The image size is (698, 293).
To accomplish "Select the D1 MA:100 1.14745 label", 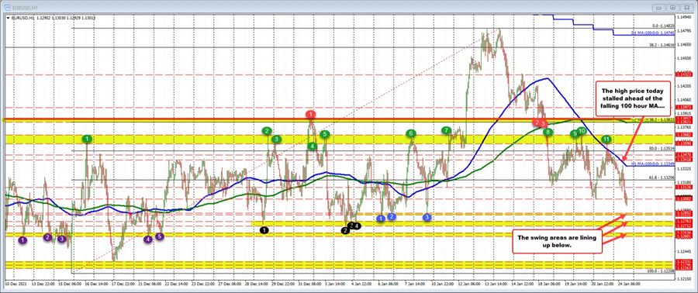I will point(652,33).
